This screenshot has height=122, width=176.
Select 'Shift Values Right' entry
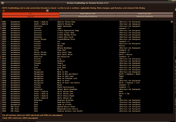(66, 96)
